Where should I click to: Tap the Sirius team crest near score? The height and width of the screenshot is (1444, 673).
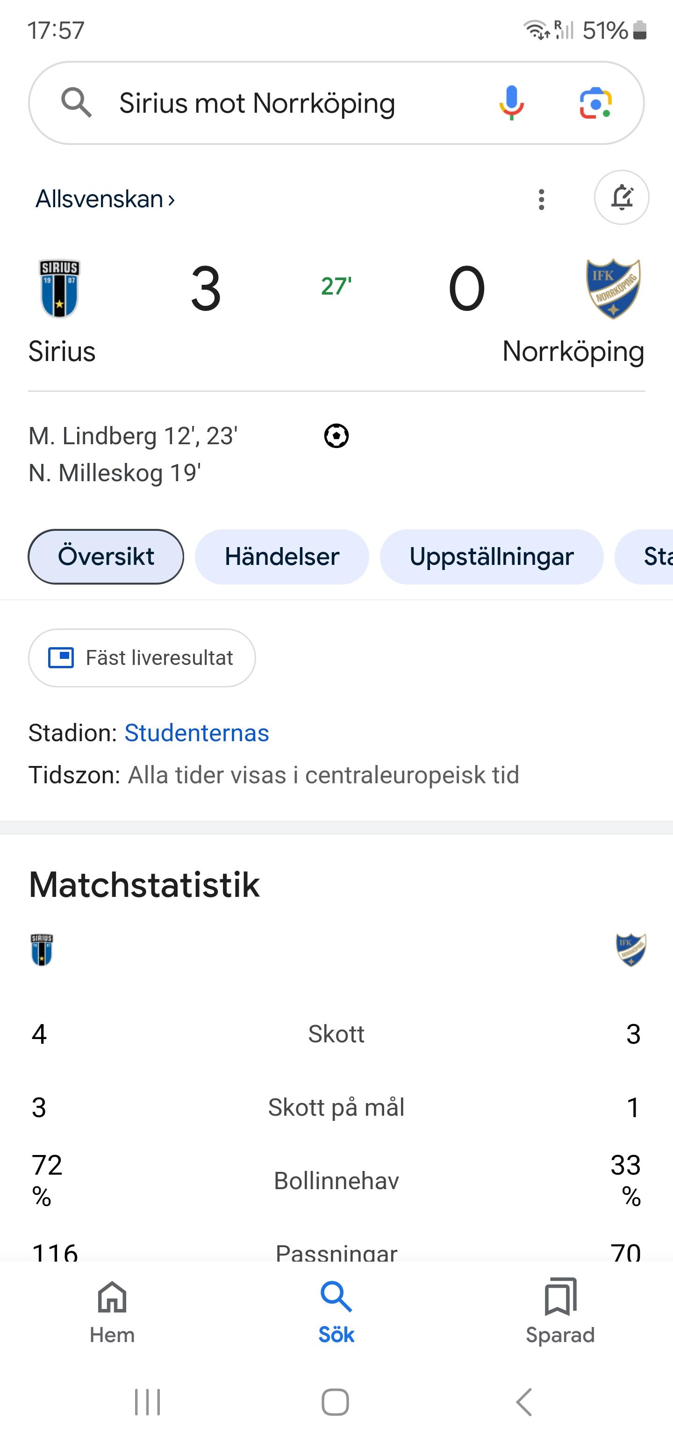pyautogui.click(x=59, y=288)
